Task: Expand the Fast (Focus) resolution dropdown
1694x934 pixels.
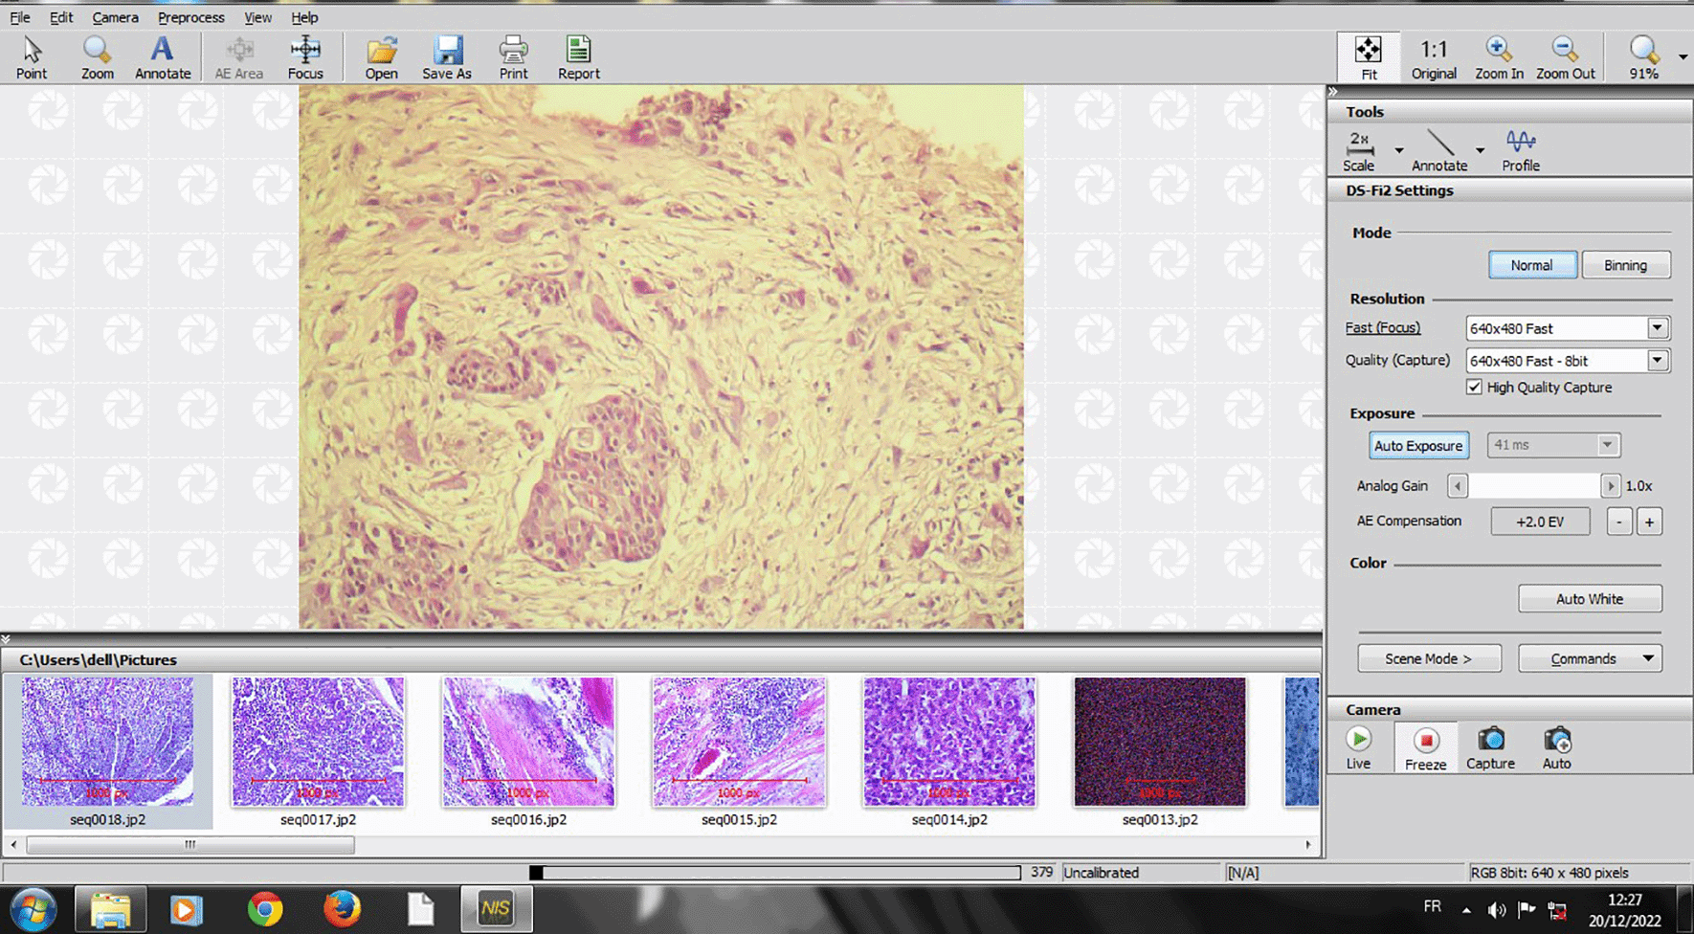Action: coord(1658,328)
